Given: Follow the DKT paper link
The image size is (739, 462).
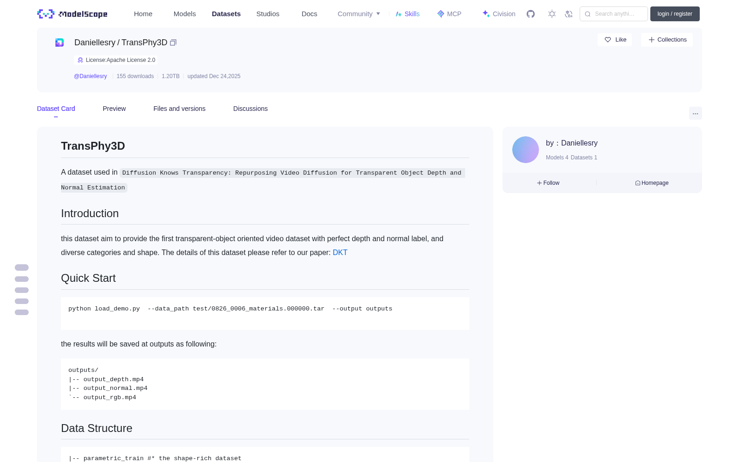Looking at the screenshot, I should (x=340, y=252).
